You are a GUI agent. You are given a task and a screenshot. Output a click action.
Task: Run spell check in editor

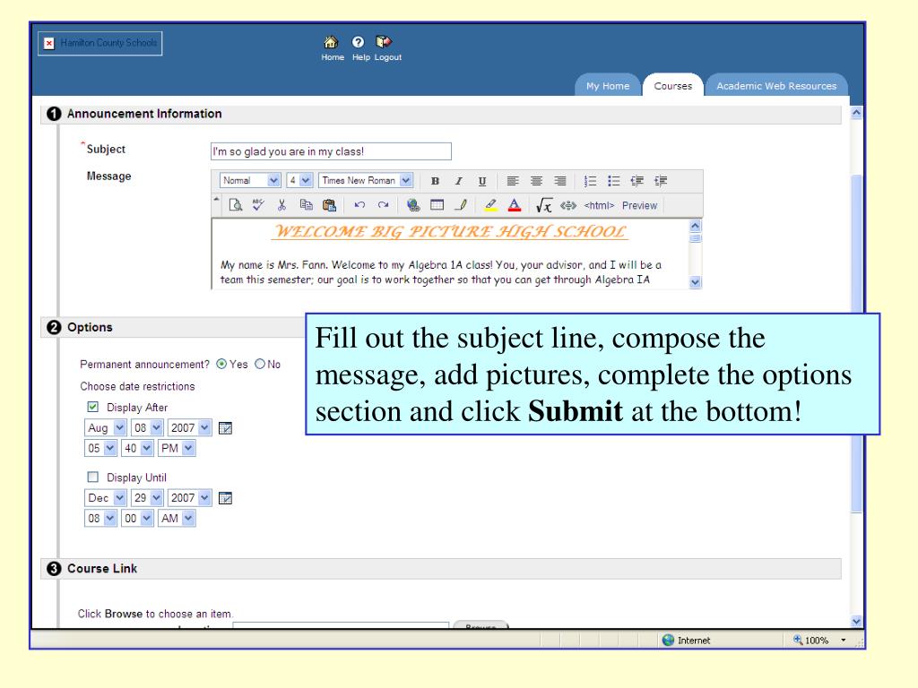pyautogui.click(x=258, y=205)
